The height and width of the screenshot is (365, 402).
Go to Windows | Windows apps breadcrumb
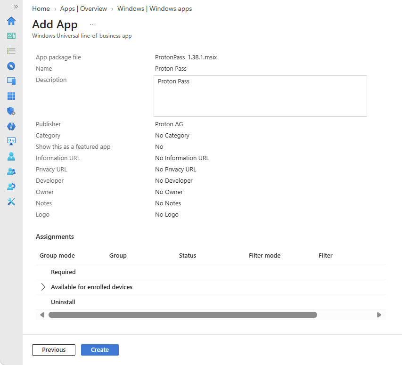[x=155, y=8]
